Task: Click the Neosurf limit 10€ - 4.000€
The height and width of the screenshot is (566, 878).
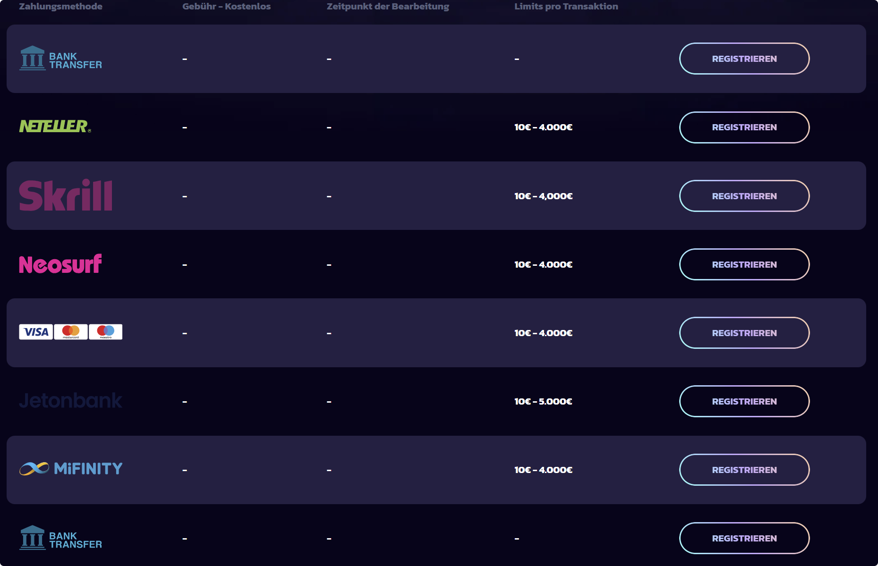Action: click(x=544, y=264)
